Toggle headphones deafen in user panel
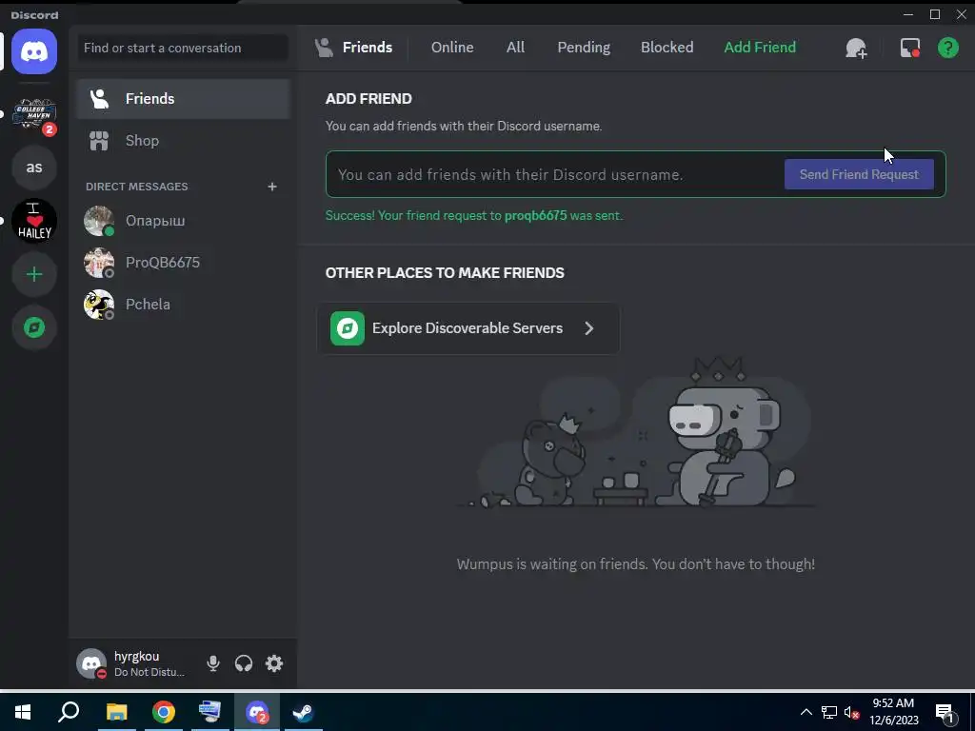 click(x=244, y=663)
